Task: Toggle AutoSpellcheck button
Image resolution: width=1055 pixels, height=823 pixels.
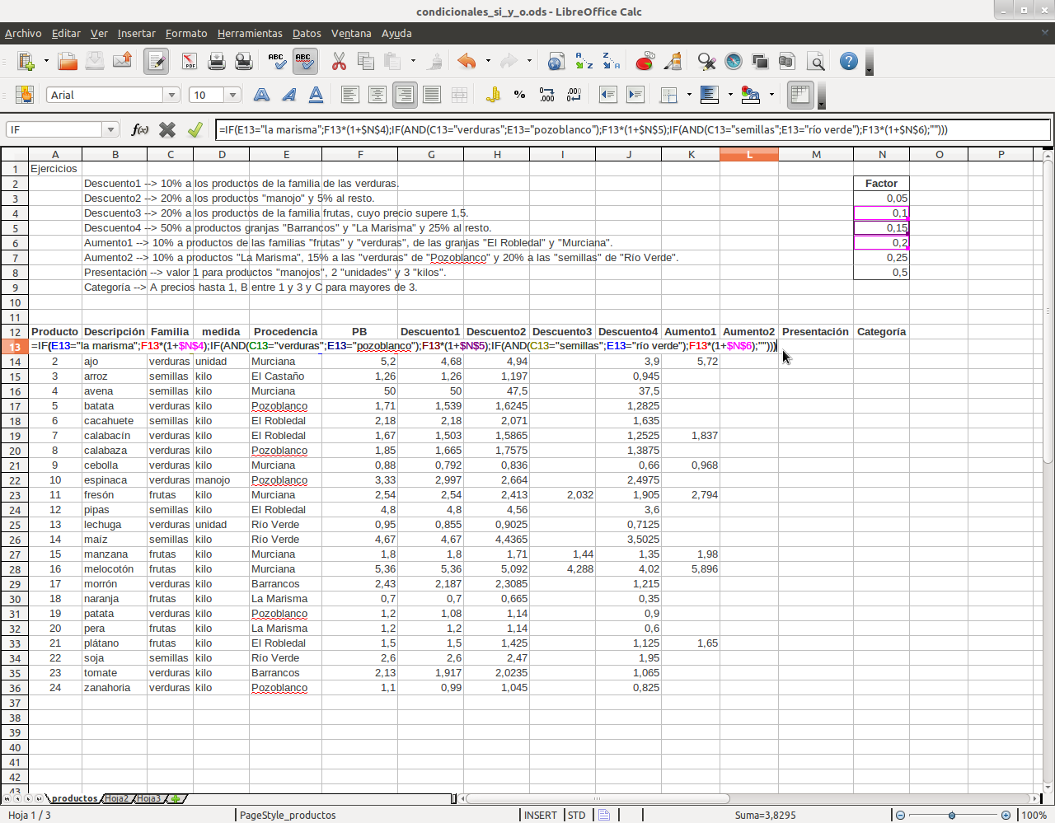Action: pyautogui.click(x=304, y=62)
